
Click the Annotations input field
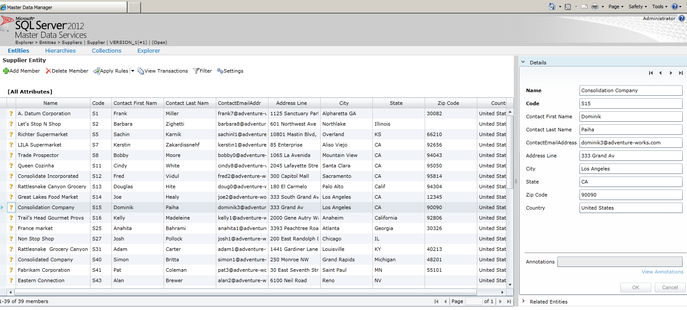pyautogui.click(x=620, y=262)
